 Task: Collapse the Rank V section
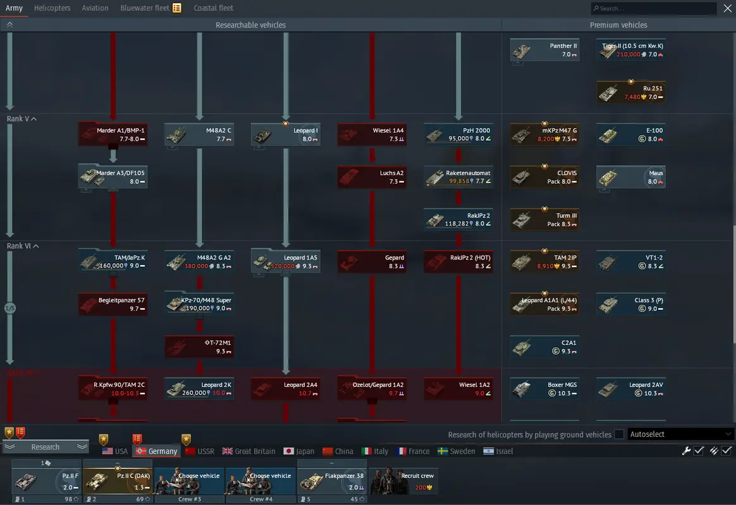[x=34, y=119]
